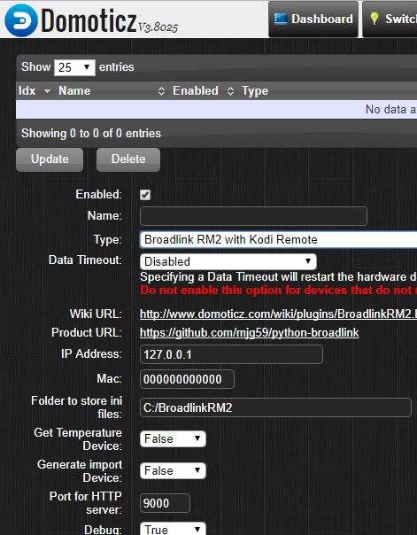The height and width of the screenshot is (535, 417).
Task: Click the Delete button
Action: click(128, 159)
